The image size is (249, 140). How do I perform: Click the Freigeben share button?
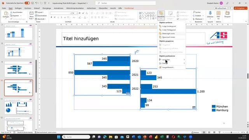pyautogui.click(x=240, y=8)
